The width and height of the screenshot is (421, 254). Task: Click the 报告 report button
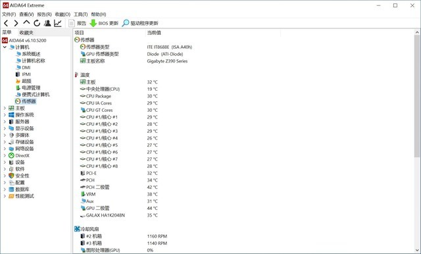(x=78, y=23)
